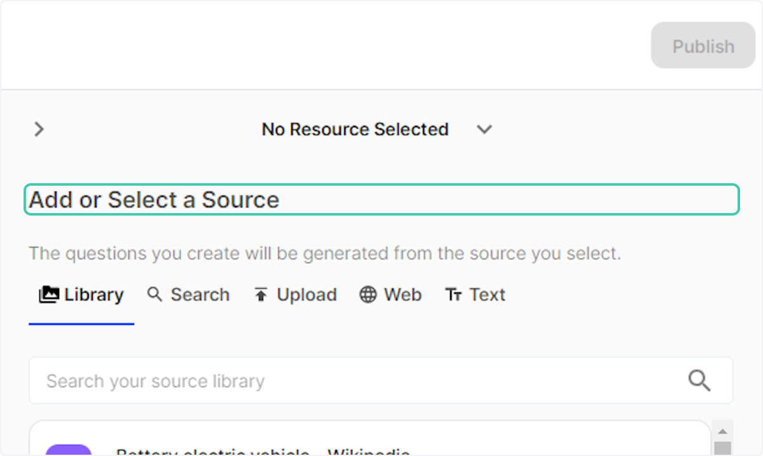Click the Tt icon on the Text tab
Image resolution: width=763 pixels, height=456 pixels.
(x=454, y=294)
